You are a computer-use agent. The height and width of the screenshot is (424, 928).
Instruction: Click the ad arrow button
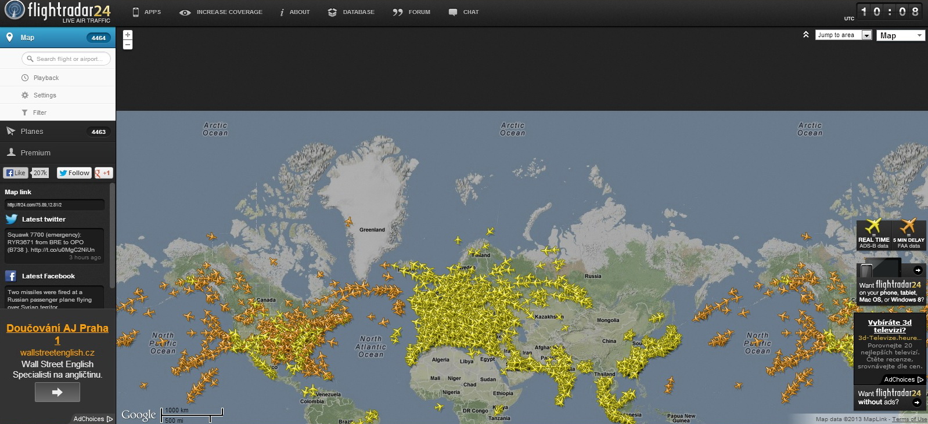click(57, 392)
